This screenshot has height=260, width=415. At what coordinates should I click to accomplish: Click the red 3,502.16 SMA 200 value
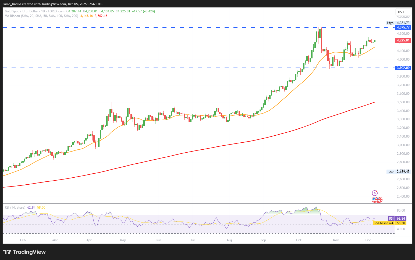click(101, 16)
